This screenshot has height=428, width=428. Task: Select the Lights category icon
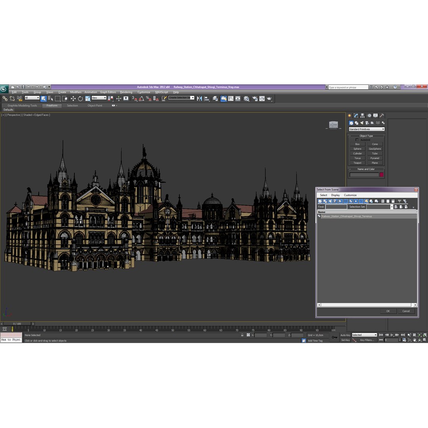click(362, 123)
